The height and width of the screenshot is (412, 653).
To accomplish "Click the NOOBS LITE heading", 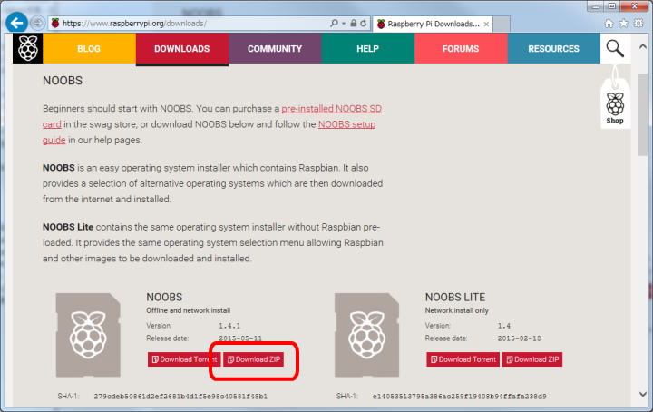I will point(455,297).
